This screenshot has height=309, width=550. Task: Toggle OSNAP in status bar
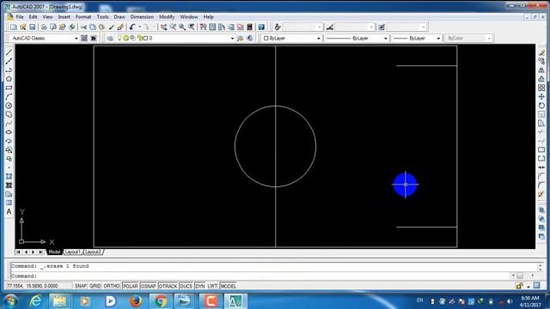tap(149, 286)
